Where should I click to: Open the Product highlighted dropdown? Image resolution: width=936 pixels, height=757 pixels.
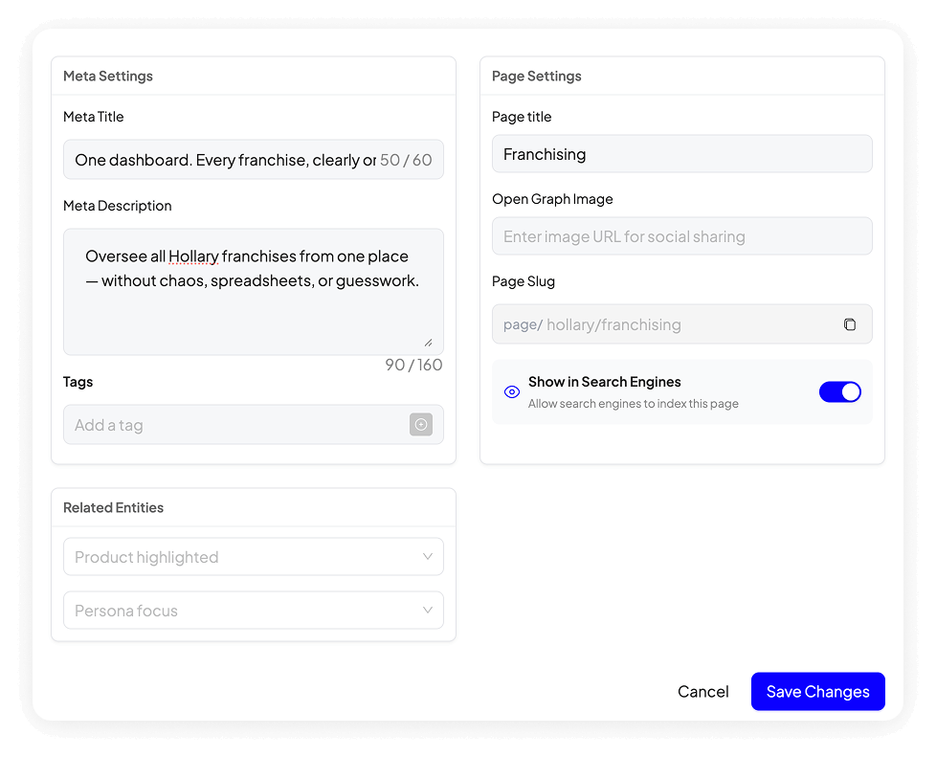253,557
